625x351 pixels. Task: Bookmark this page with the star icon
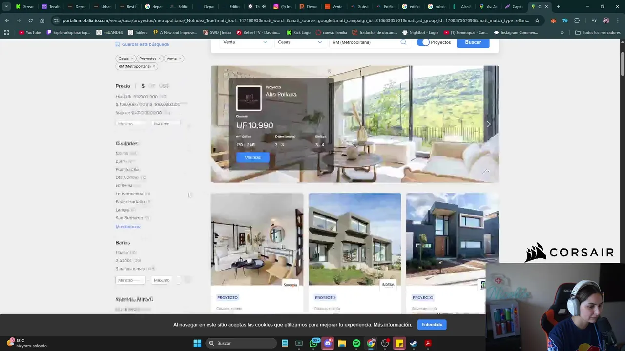[x=537, y=20]
